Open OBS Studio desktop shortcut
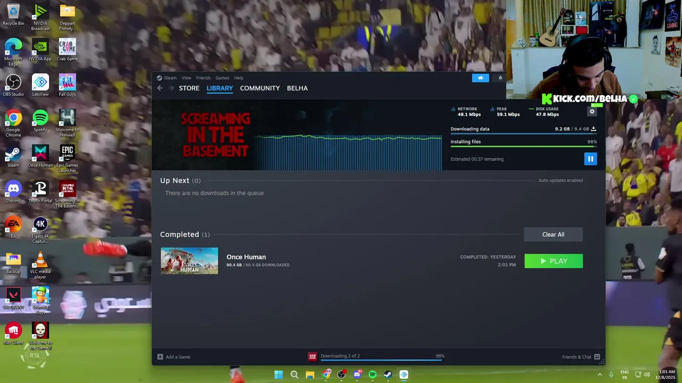682x383 pixels. pyautogui.click(x=13, y=86)
